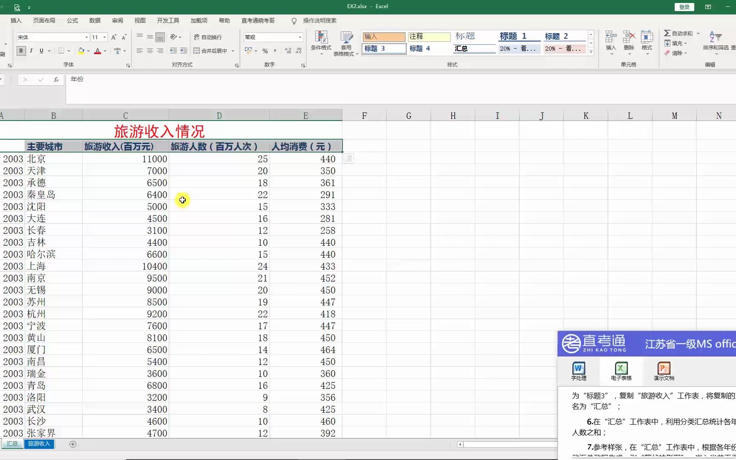The height and width of the screenshot is (460, 736).
Task: Toggle the 自动换行 wrap text option
Action: coord(208,37)
